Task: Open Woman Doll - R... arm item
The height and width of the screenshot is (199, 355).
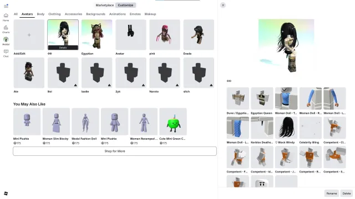Action: 311,98
